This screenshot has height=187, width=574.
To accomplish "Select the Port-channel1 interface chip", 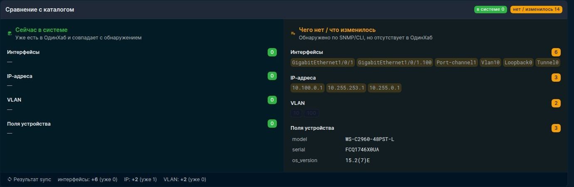I will (456, 63).
